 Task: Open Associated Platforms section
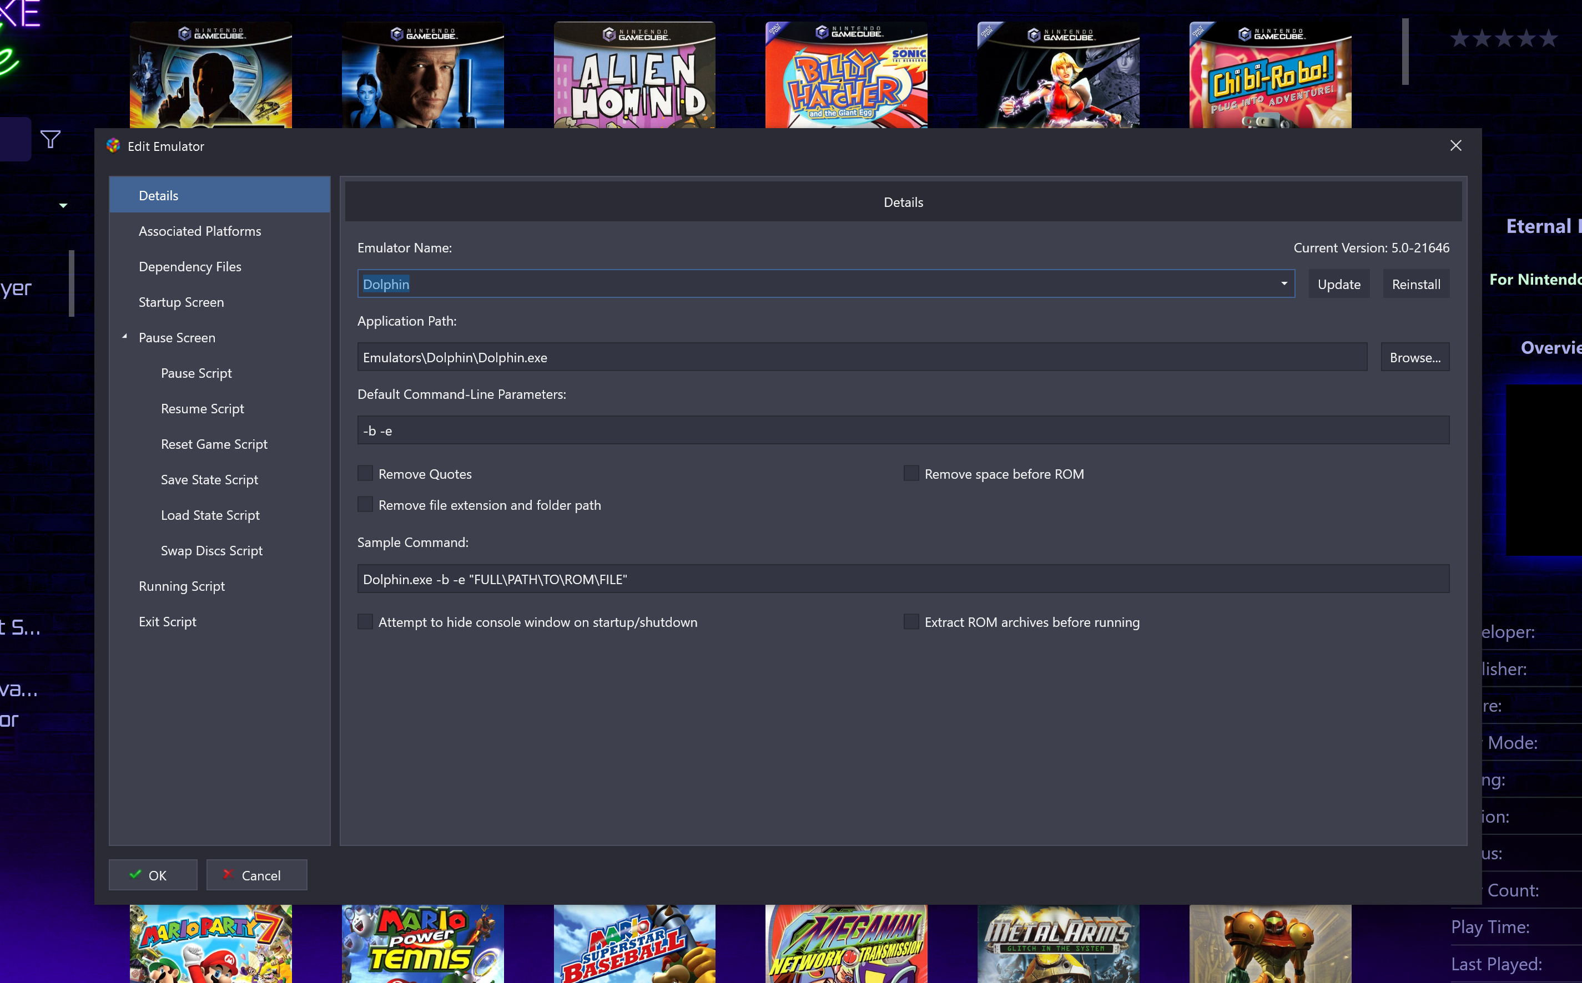[220, 231]
